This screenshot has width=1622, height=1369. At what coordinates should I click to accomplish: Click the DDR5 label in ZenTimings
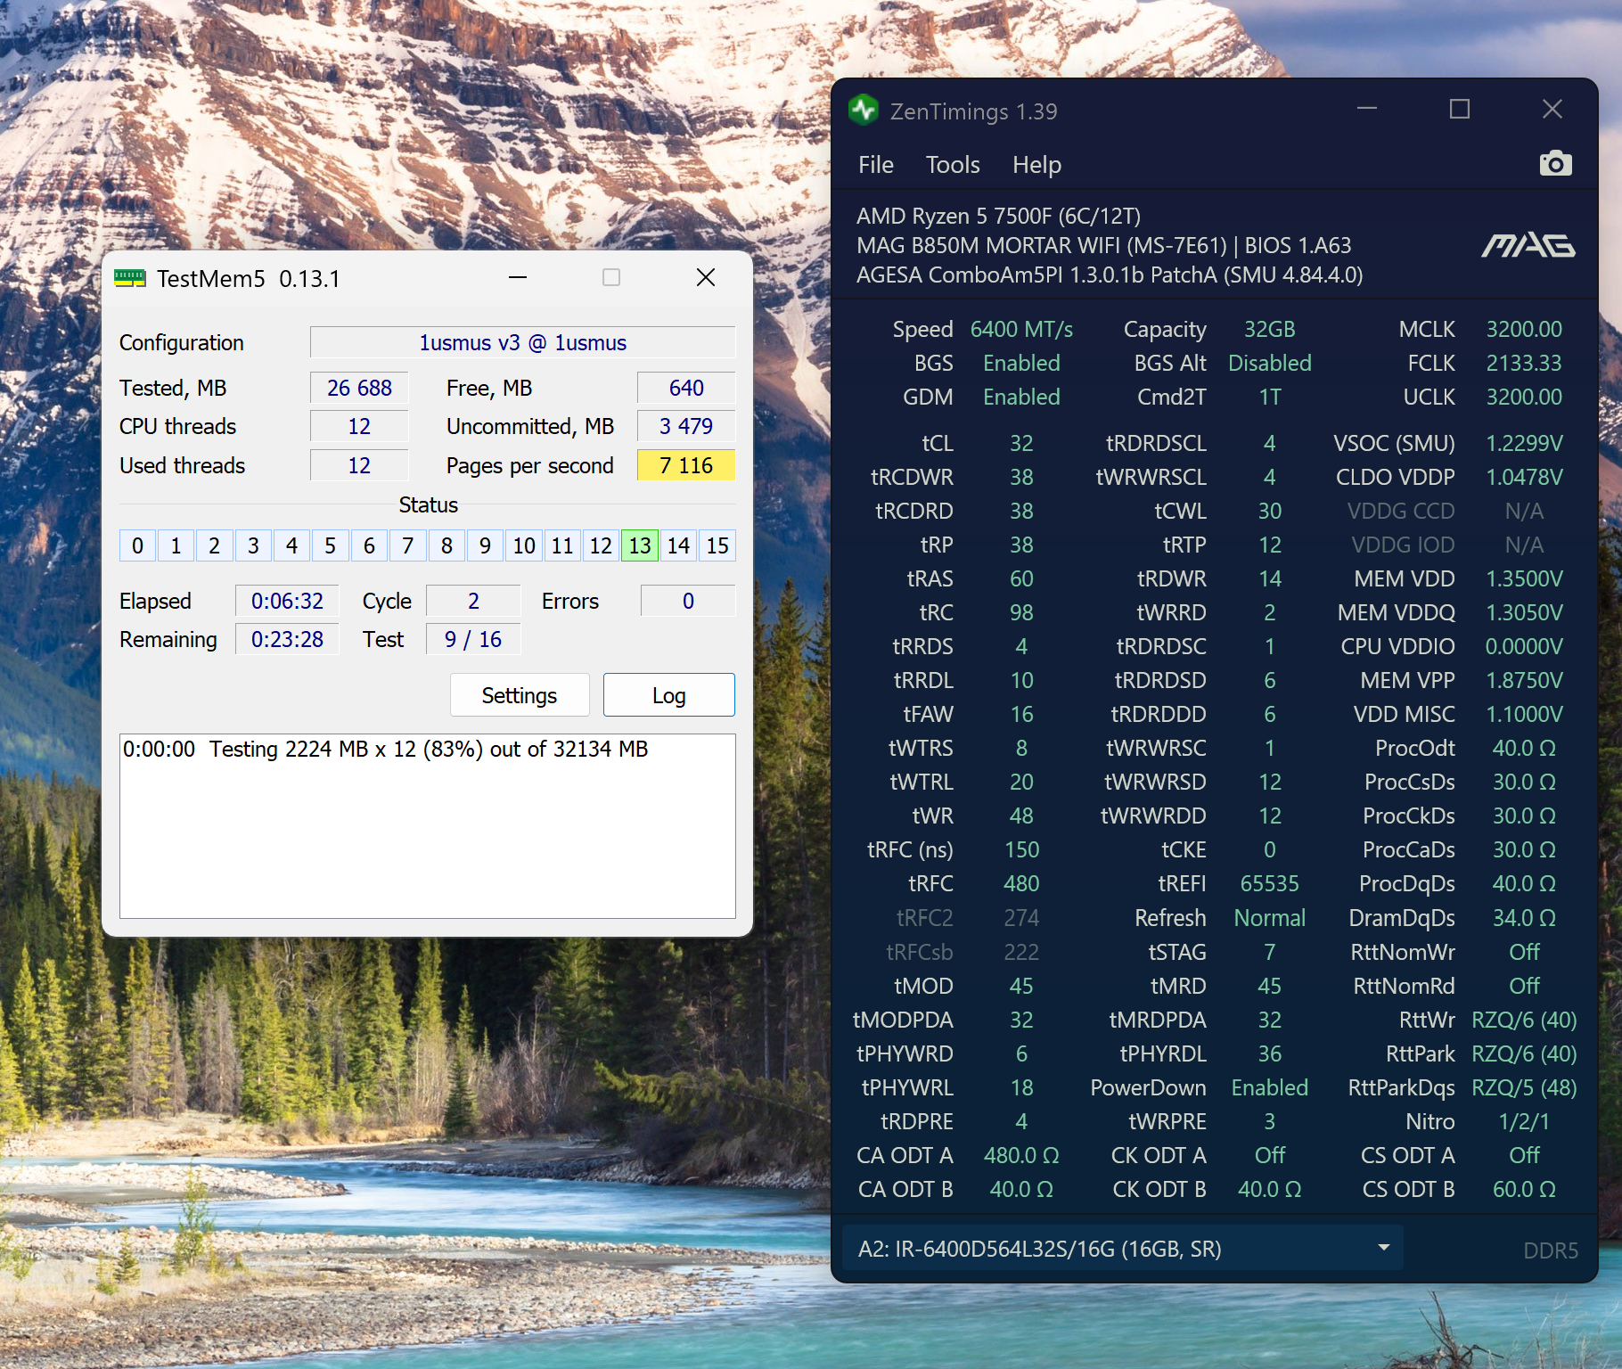point(1551,1250)
